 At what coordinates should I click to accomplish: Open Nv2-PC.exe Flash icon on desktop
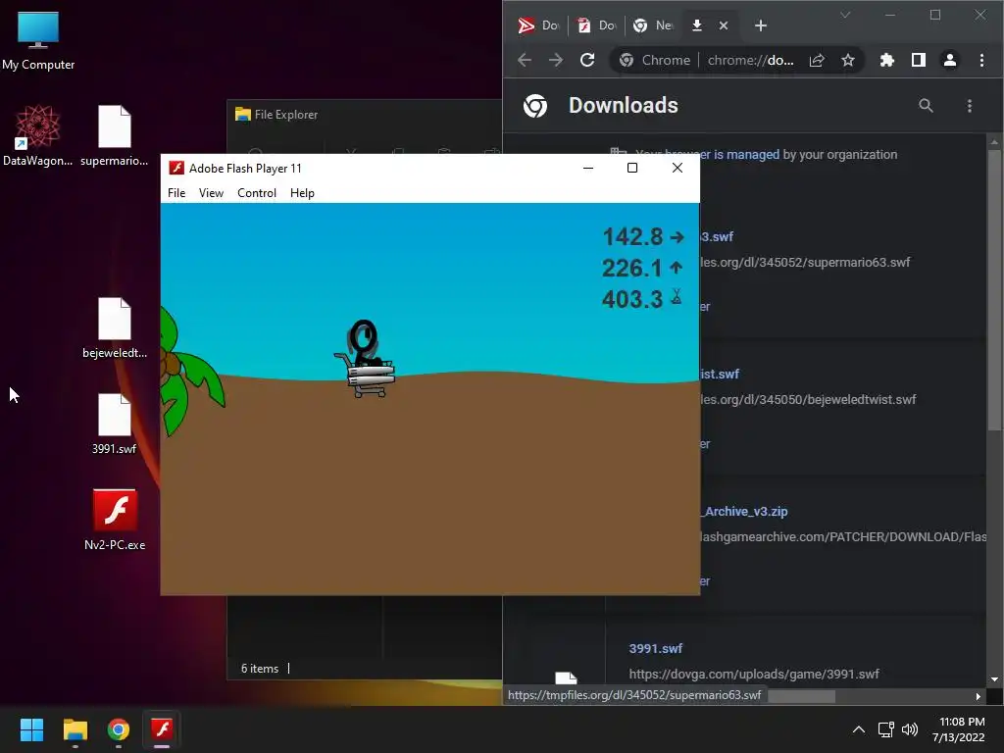115,520
